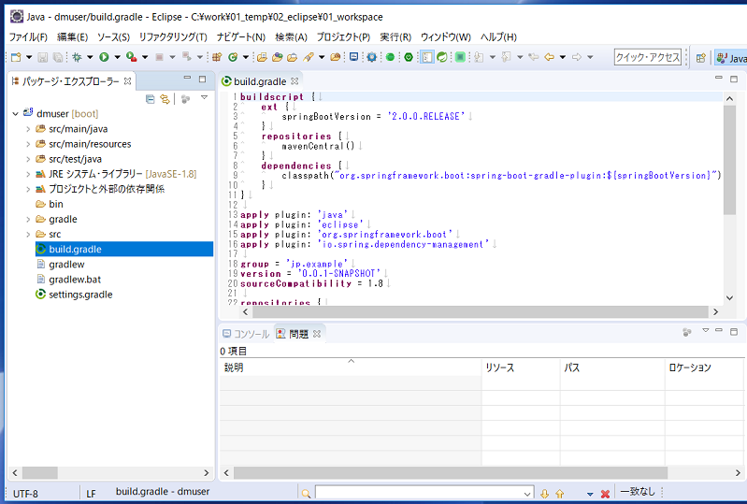
Task: Collapse All in Package Explorer
Action: [151, 99]
